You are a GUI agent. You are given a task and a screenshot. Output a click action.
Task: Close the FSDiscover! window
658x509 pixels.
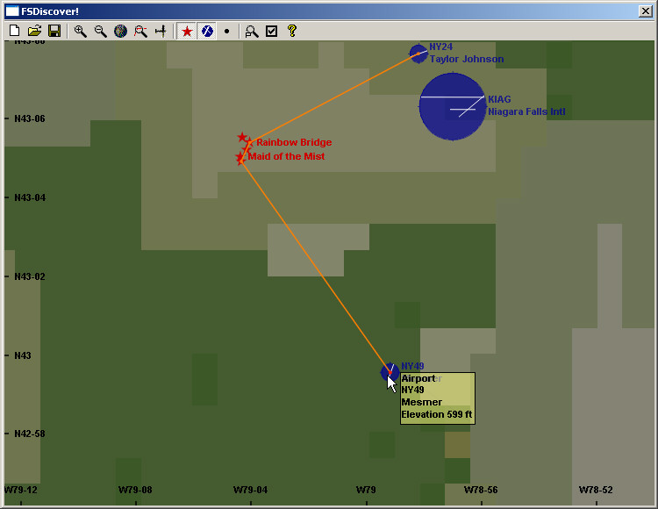pyautogui.click(x=645, y=11)
